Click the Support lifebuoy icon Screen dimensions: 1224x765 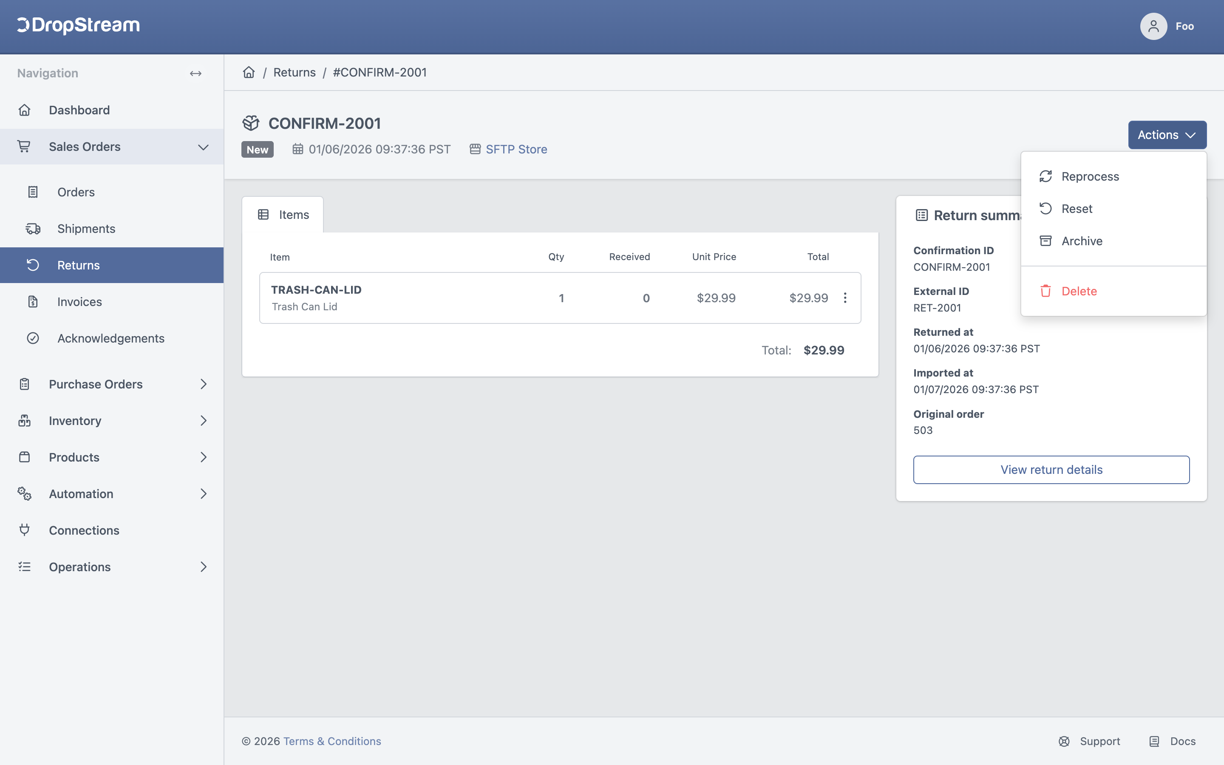pyautogui.click(x=1064, y=741)
